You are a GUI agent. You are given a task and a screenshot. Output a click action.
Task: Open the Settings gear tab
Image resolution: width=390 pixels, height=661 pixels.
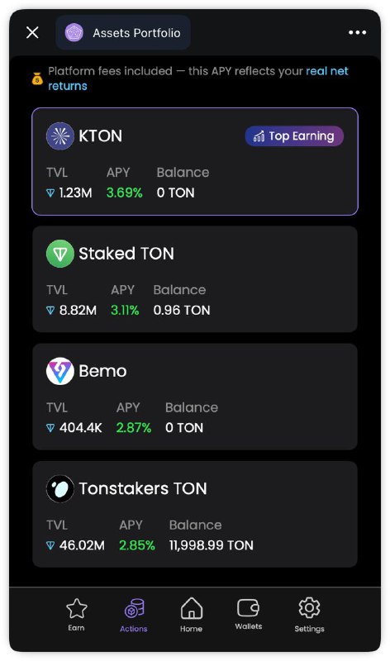click(310, 615)
